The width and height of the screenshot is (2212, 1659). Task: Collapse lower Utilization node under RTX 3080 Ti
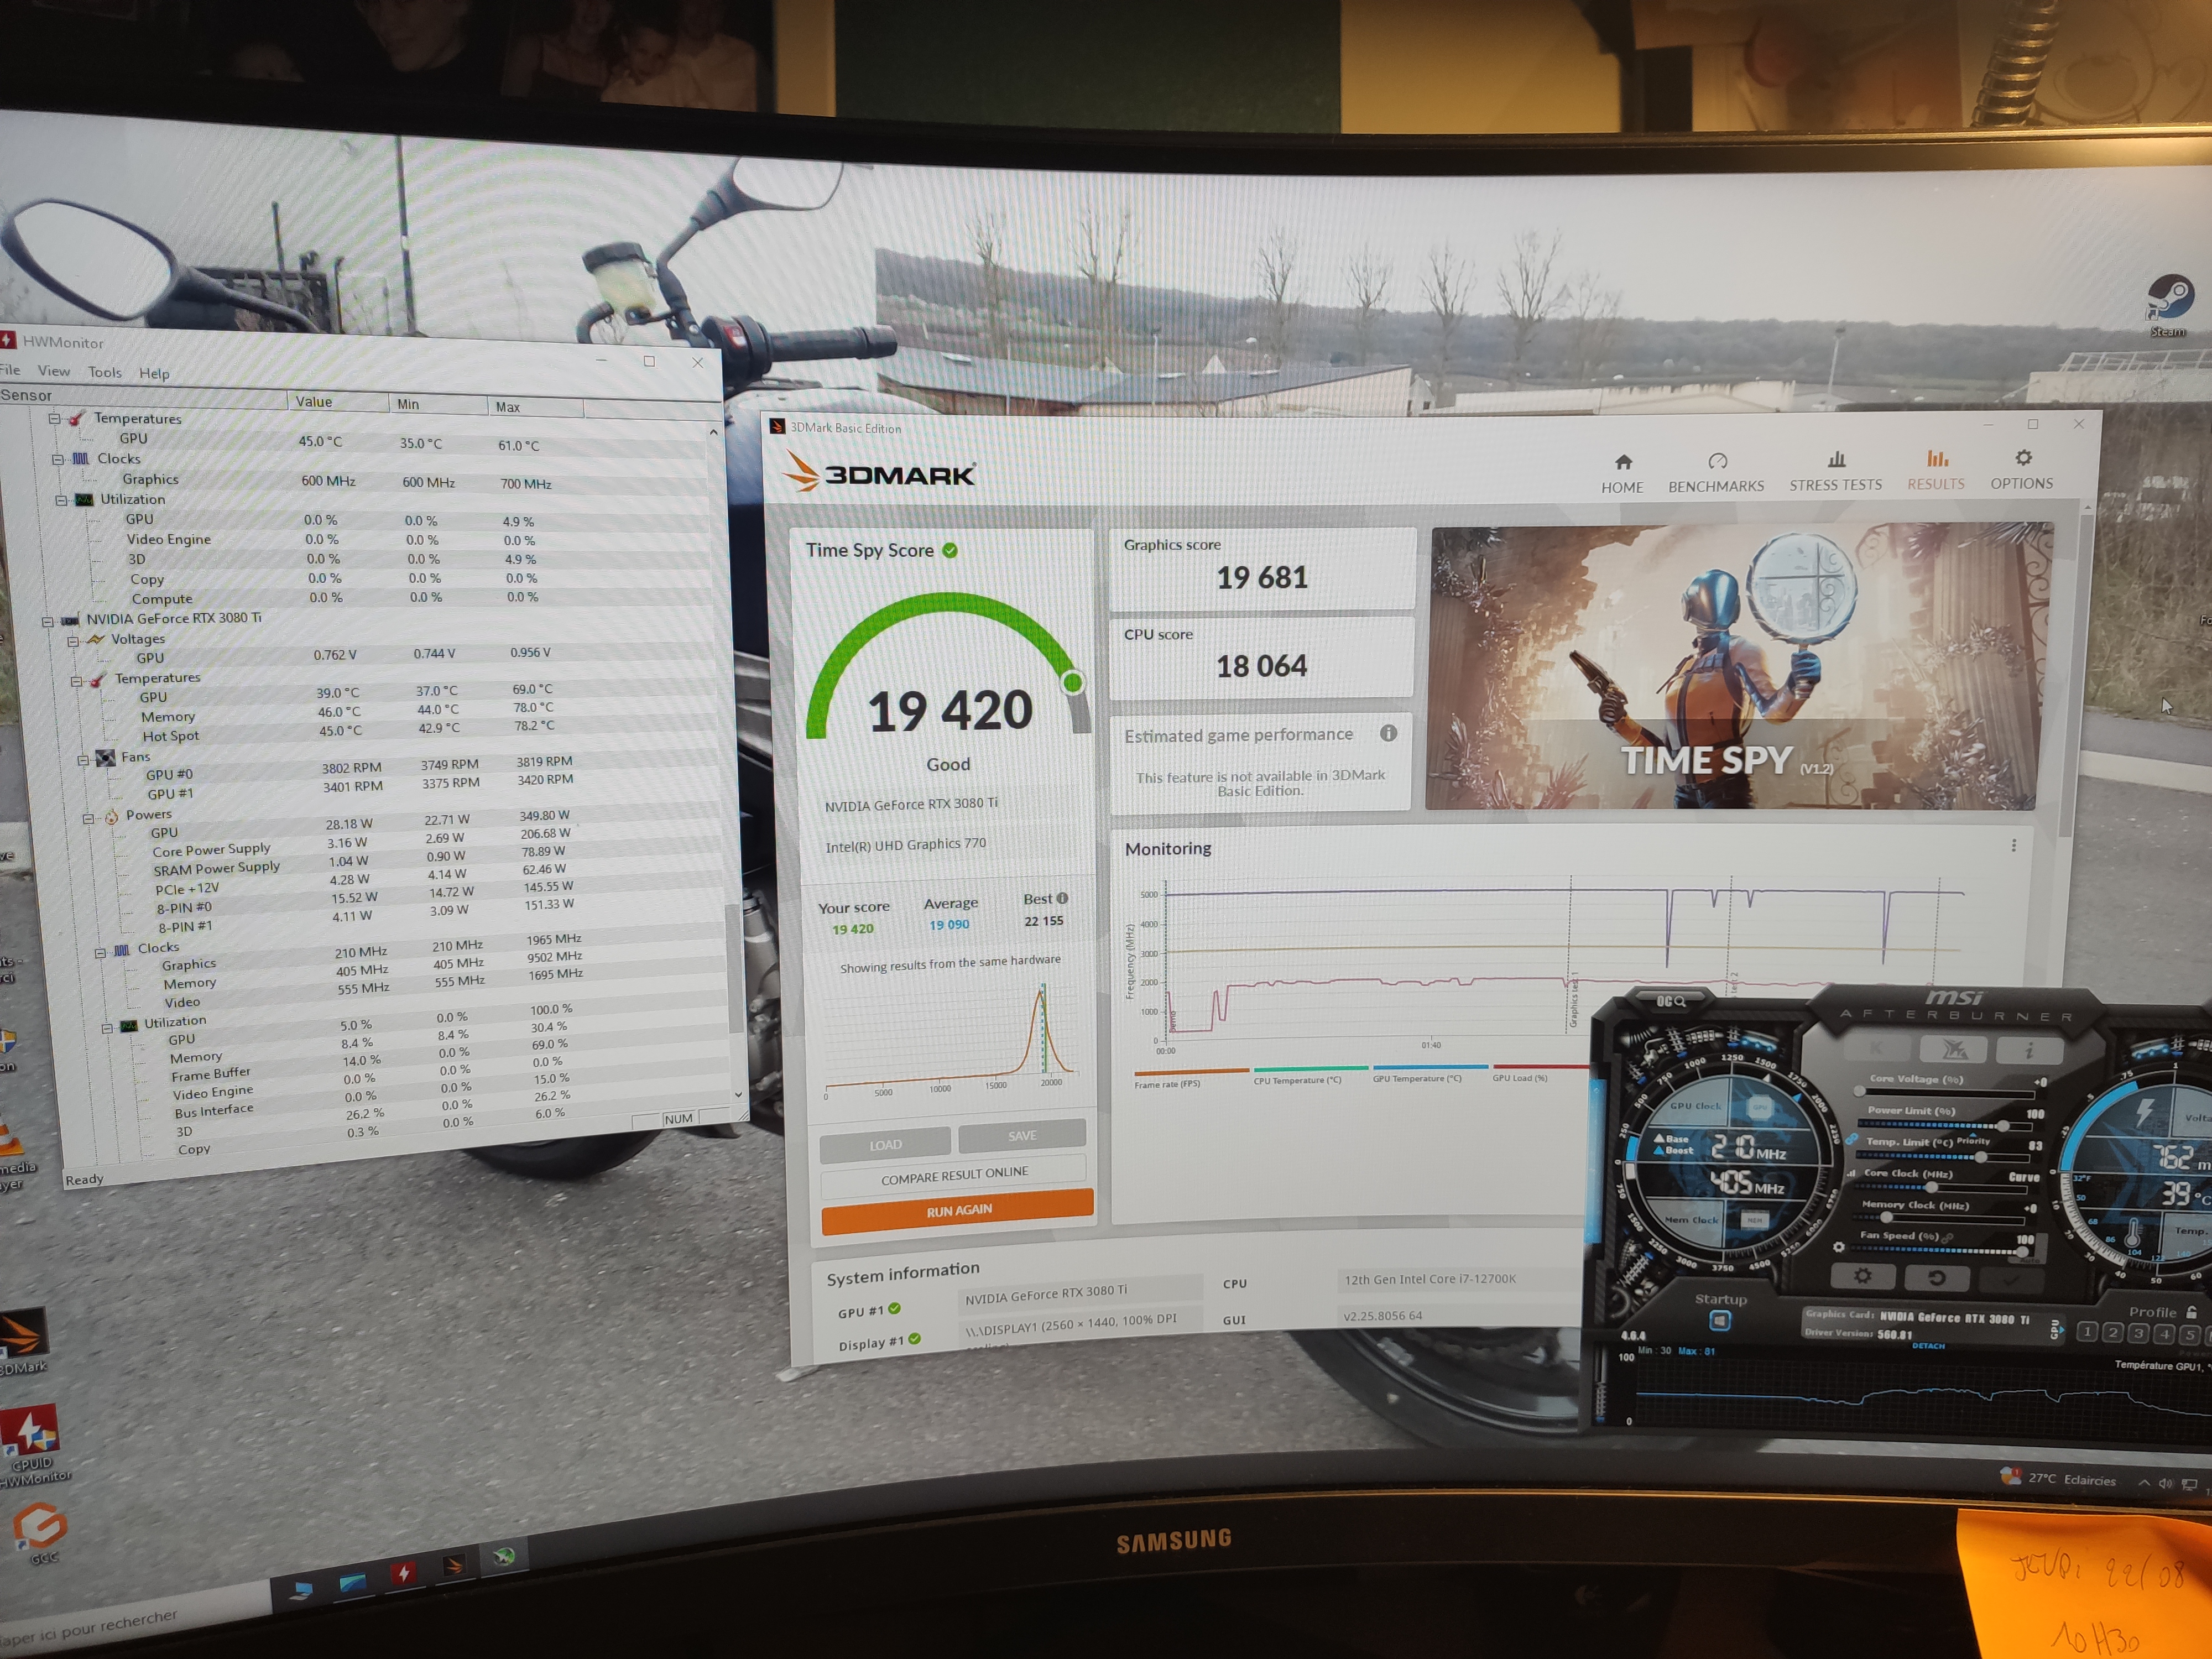coord(106,1027)
